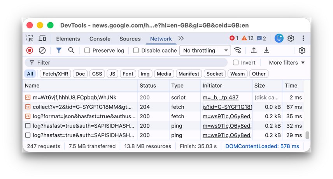Screen dimensions: 333x179
Task: Switch to the Sources tab
Action: pos(130,39)
